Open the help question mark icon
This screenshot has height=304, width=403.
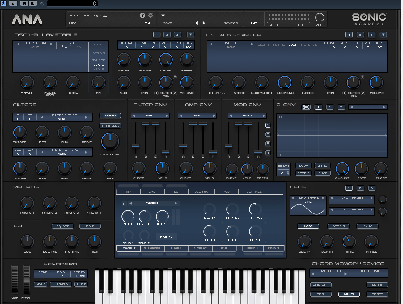(x=142, y=15)
